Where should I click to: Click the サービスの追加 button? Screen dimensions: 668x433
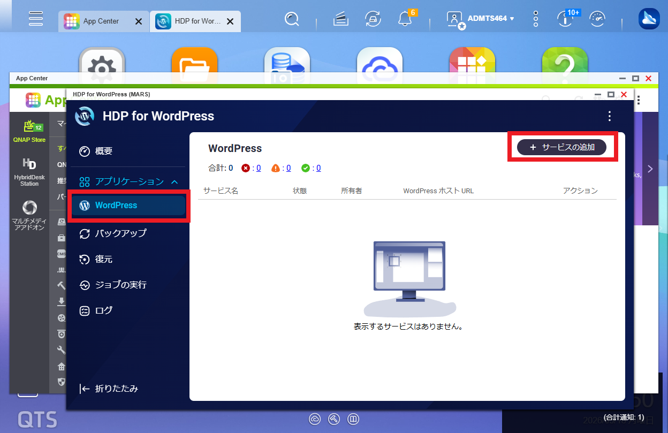pos(562,147)
